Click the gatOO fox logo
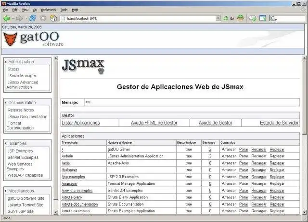The image size is (308, 222). 10,39
